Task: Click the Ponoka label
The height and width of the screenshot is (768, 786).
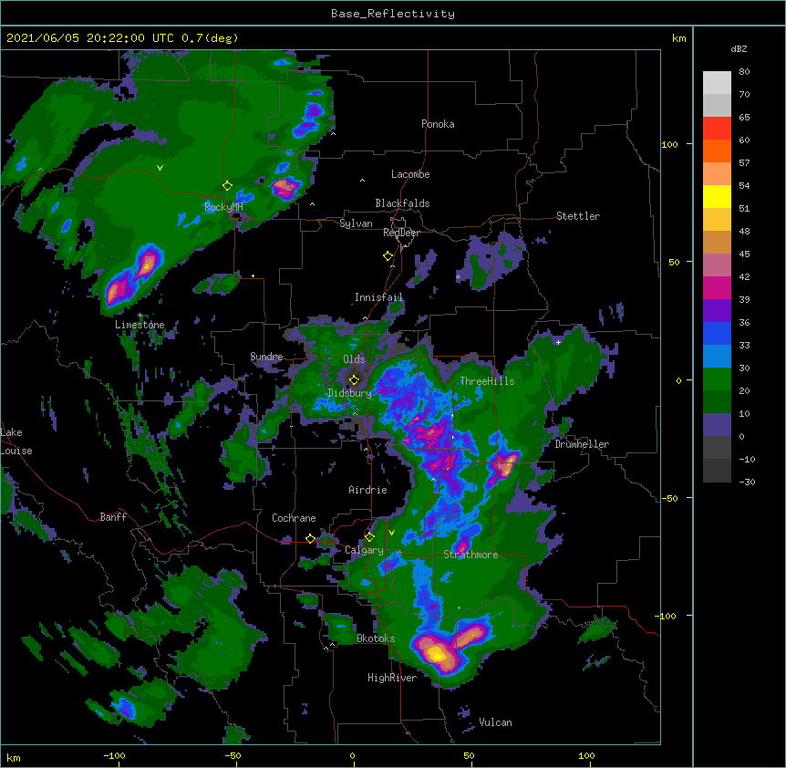Action: [438, 124]
